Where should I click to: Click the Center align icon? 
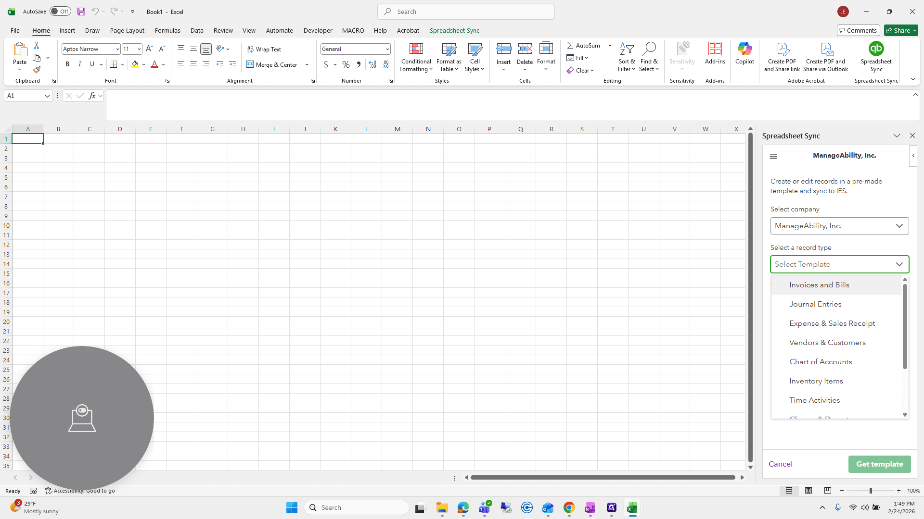tap(193, 64)
